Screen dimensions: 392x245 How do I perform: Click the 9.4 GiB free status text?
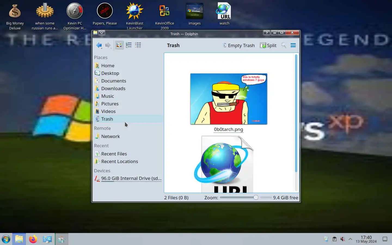[286, 198]
